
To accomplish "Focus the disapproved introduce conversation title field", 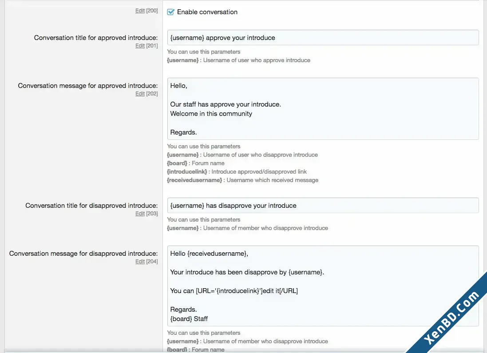I will point(323,206).
